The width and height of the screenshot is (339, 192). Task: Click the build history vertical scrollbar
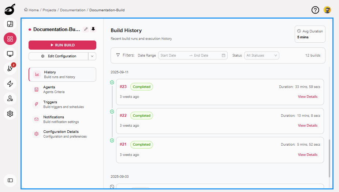[329, 158]
